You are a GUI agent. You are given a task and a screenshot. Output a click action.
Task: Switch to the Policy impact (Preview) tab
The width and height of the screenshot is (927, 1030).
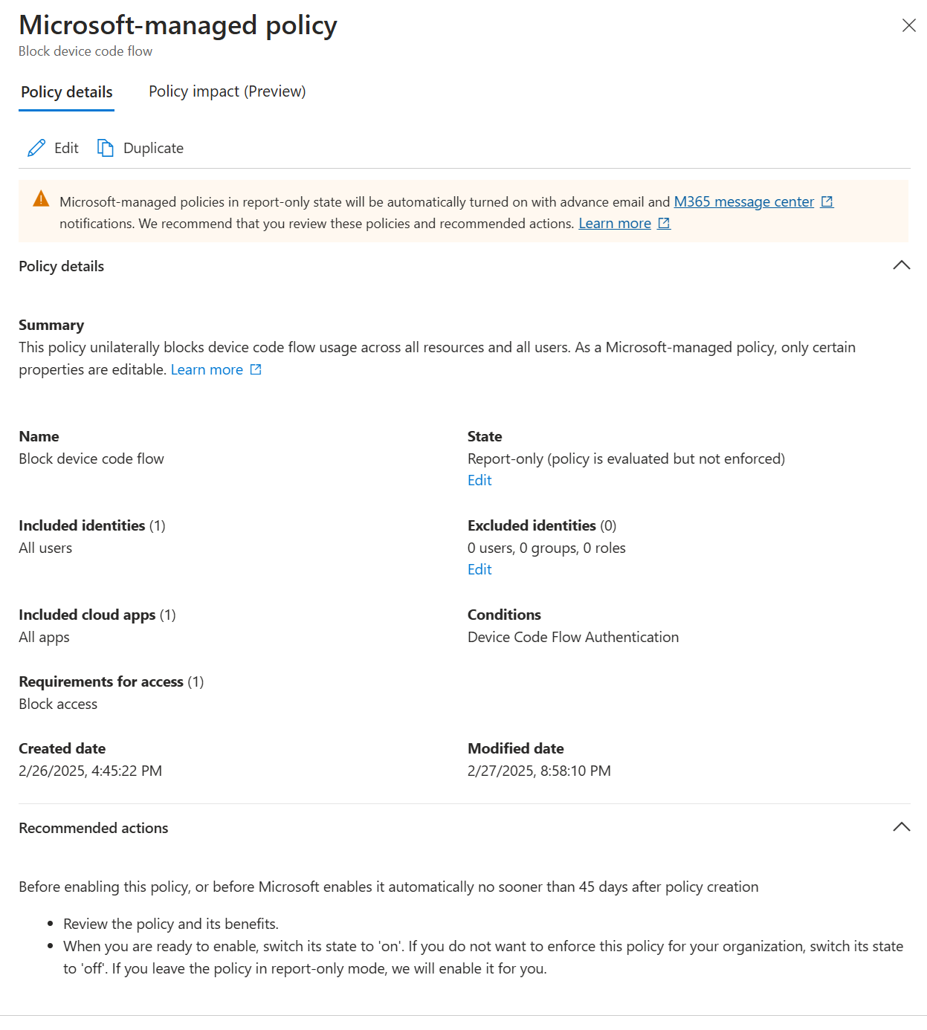[x=227, y=91]
